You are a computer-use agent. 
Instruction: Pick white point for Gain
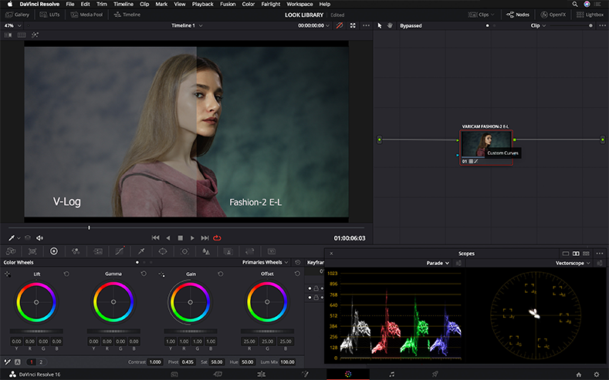tap(161, 274)
